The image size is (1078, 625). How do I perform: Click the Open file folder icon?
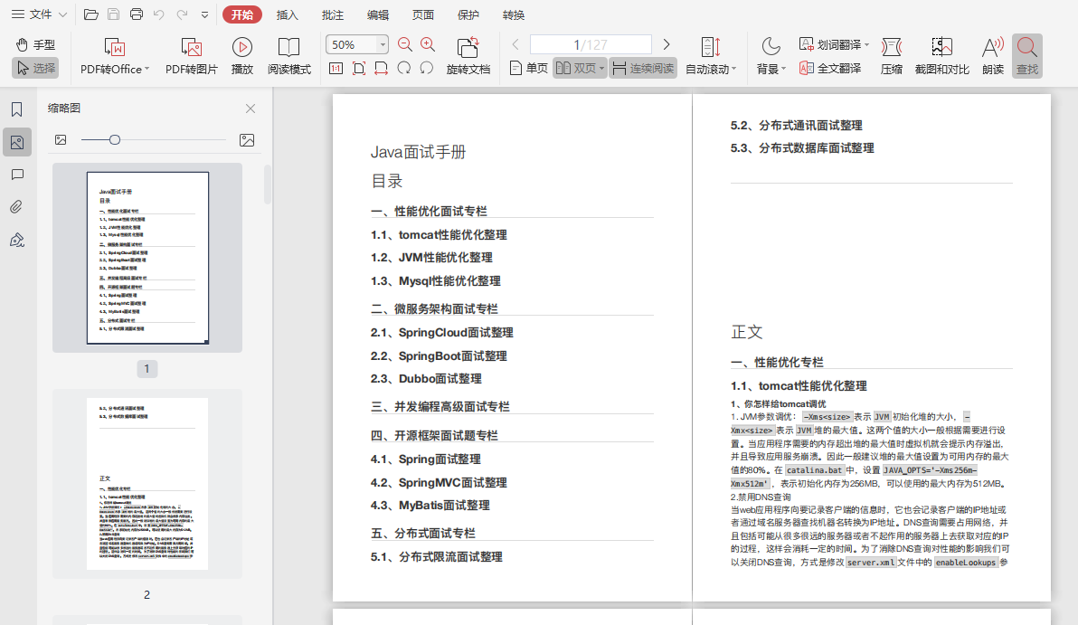(x=90, y=14)
